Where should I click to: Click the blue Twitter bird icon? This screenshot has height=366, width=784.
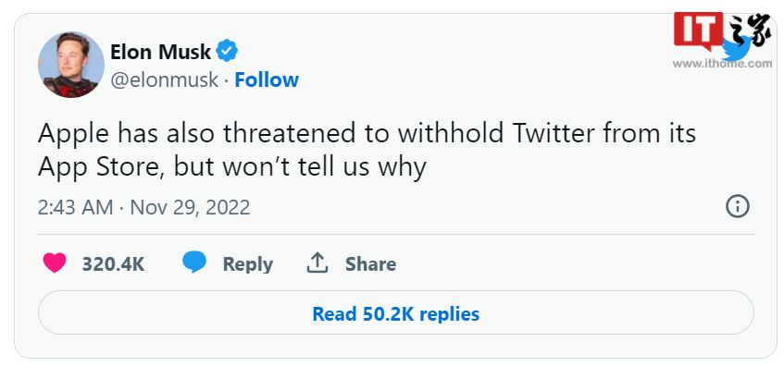point(737,48)
